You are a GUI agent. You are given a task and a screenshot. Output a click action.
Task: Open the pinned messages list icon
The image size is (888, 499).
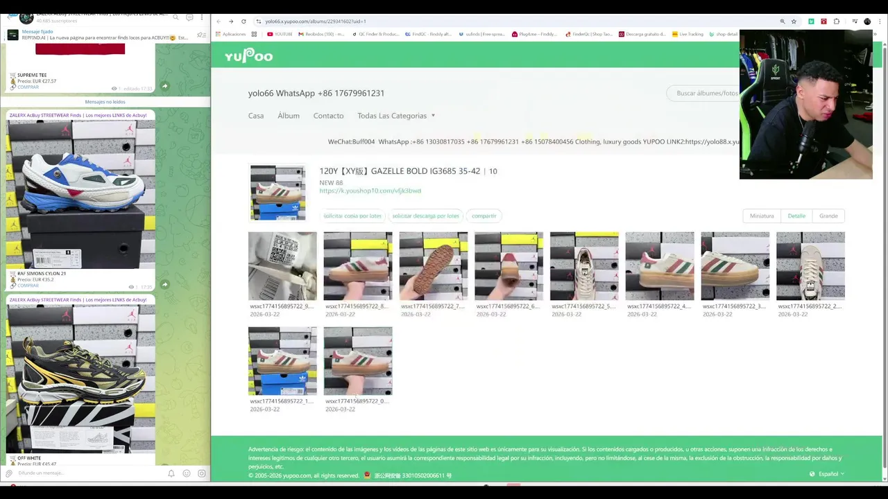[201, 35]
